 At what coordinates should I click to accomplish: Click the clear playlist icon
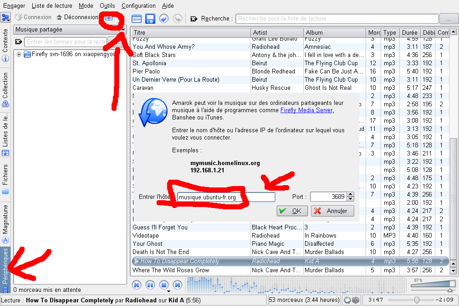(x=137, y=18)
